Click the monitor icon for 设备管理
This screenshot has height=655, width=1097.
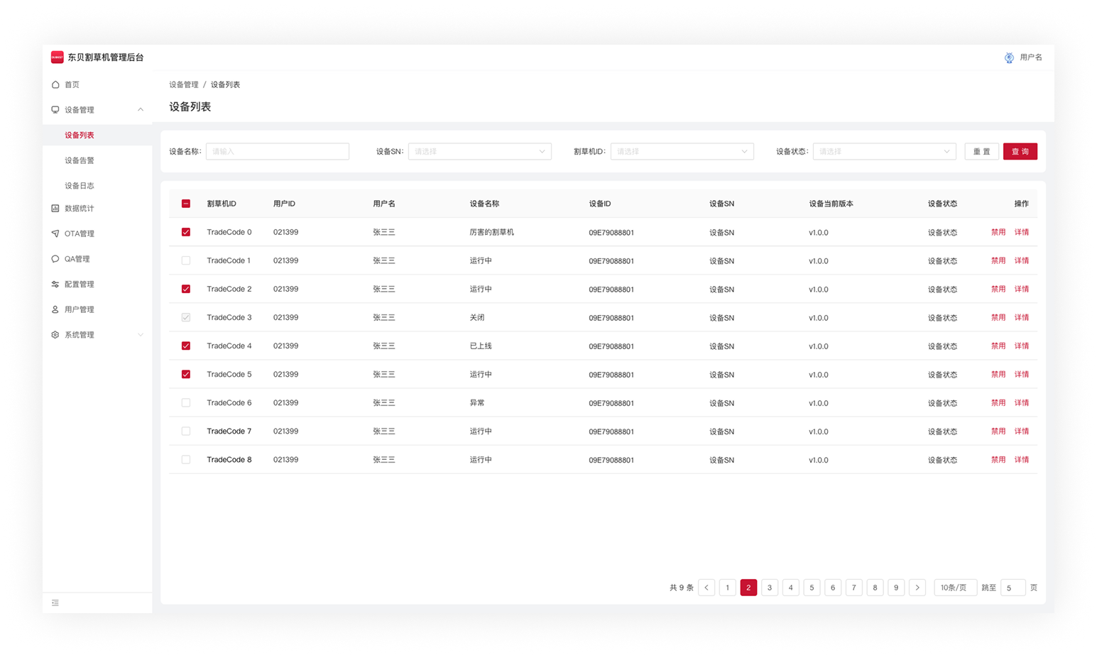(x=55, y=110)
